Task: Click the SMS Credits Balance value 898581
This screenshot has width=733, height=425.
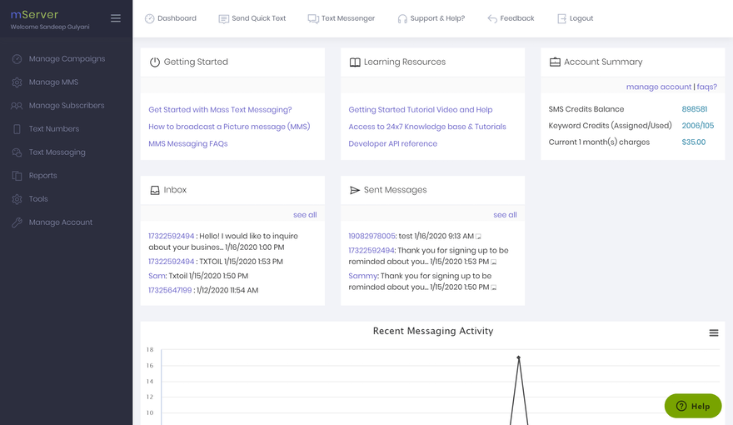Action: (694, 109)
